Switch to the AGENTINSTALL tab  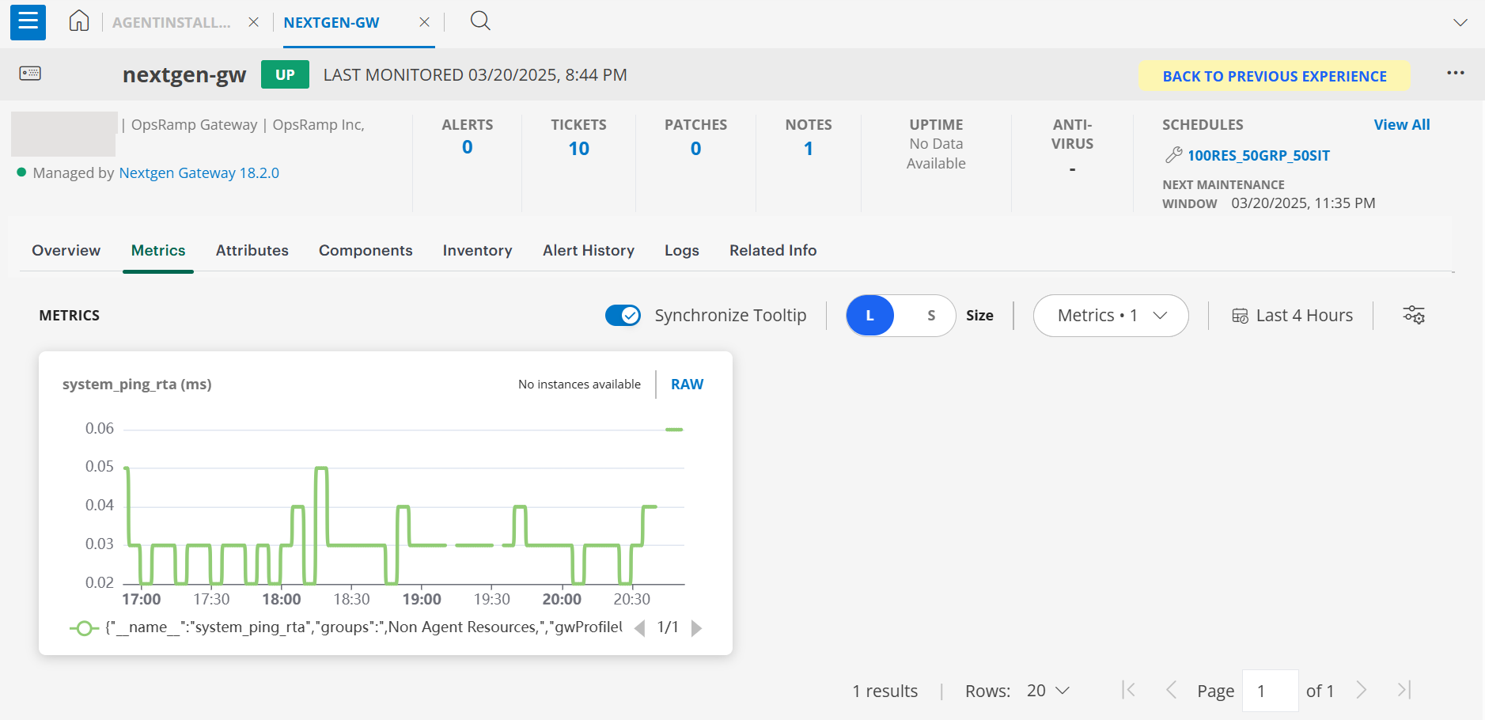click(x=172, y=23)
